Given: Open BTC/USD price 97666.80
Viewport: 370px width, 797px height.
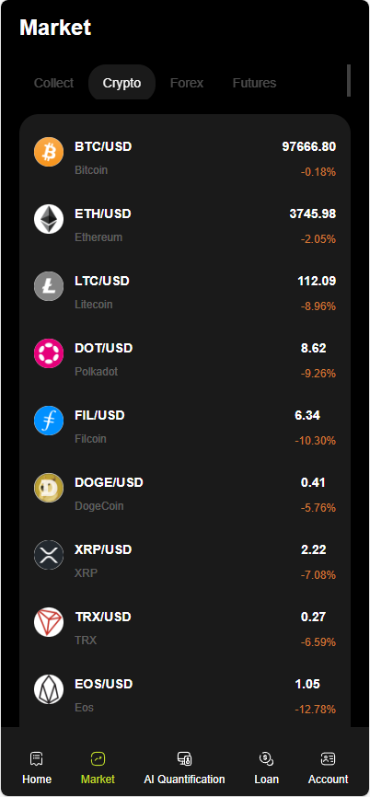Looking at the screenshot, I should point(309,147).
